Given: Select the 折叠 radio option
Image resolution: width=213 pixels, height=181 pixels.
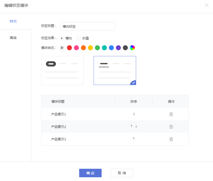Looking at the screenshot, I should point(79,38).
